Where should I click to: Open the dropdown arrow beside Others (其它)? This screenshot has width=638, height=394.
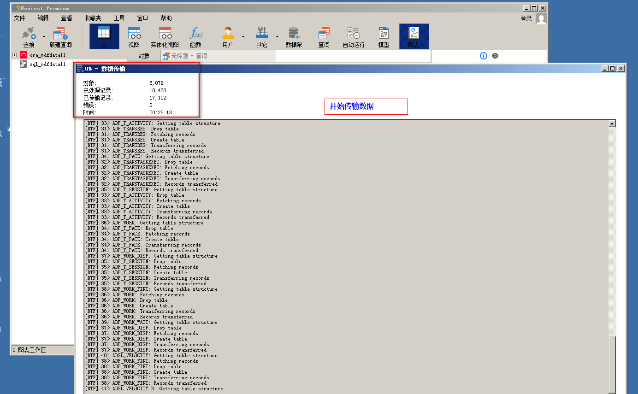pyautogui.click(x=277, y=36)
